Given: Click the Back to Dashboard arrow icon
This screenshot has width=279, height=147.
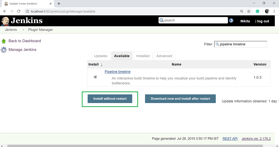Looking at the screenshot, I should pos(4,41).
